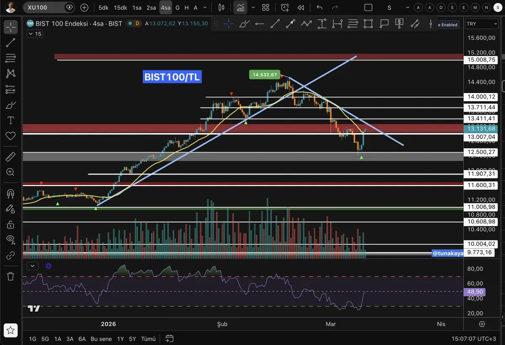
Task: Switch to the weekly H interval
Action: pos(188,8)
